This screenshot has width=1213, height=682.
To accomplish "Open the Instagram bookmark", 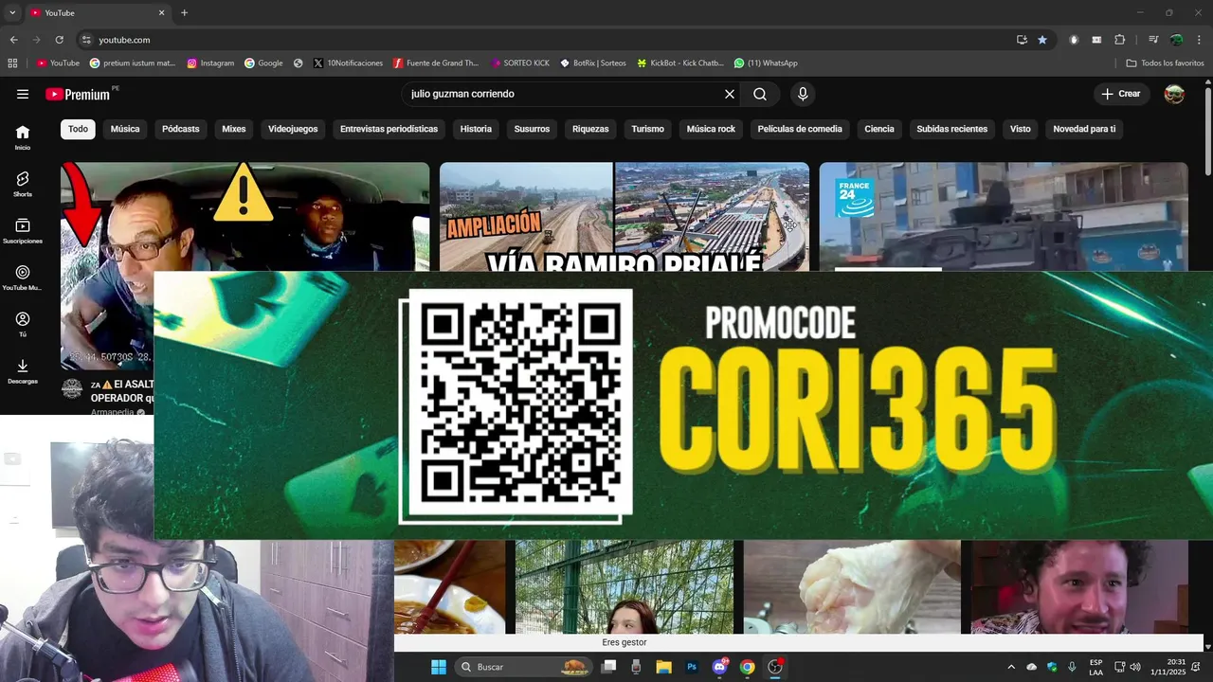I will (x=210, y=63).
